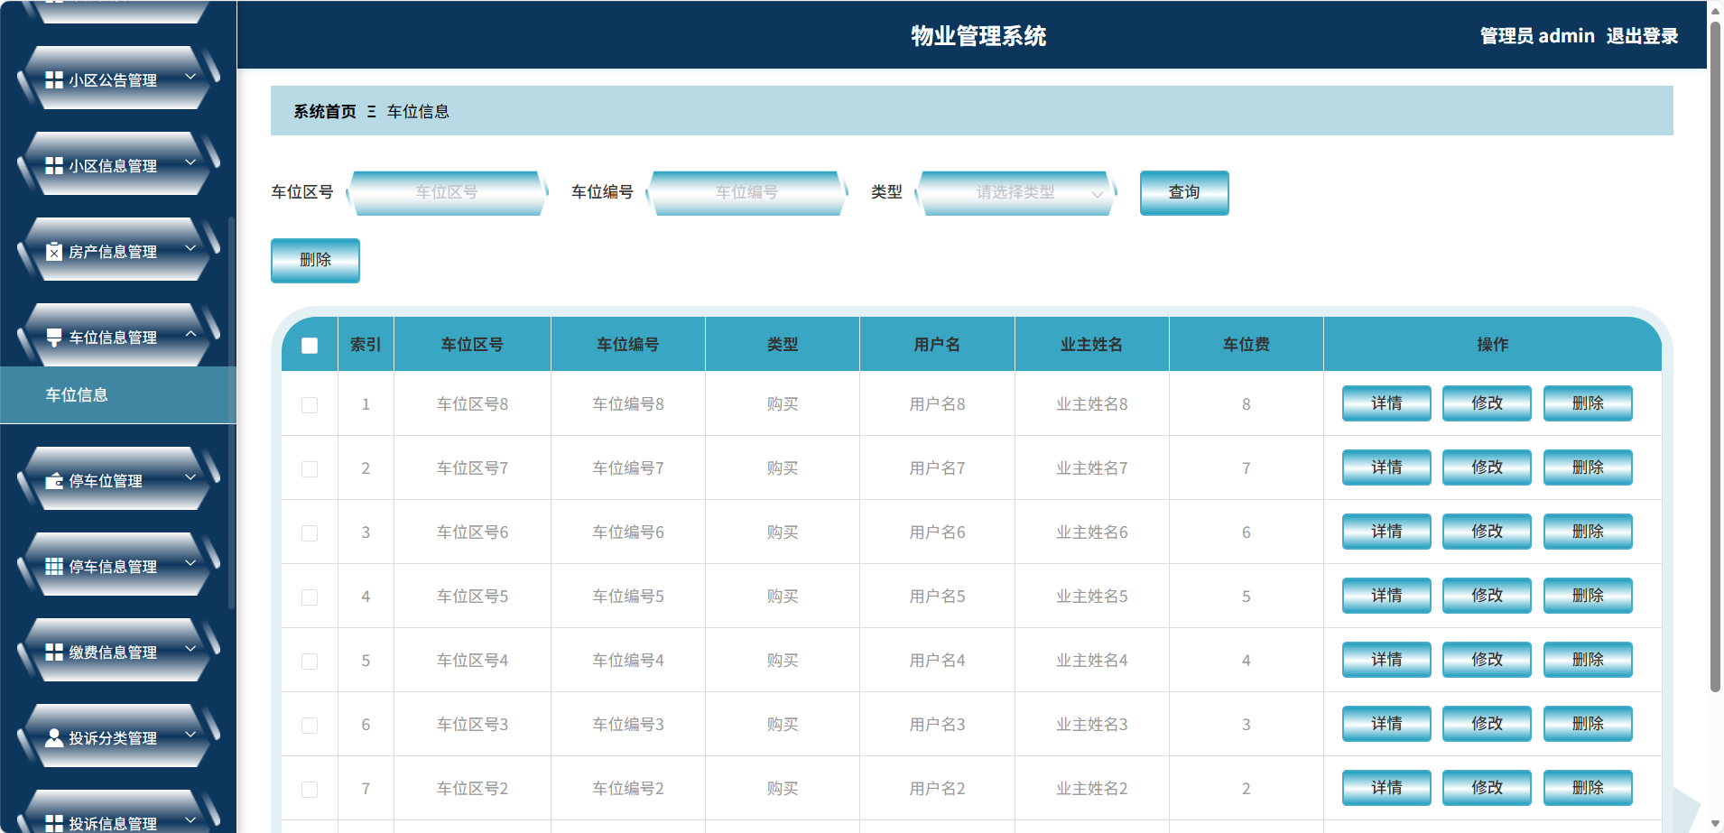Click the grid icon beside 小区信息管理
1724x833 pixels.
point(54,166)
